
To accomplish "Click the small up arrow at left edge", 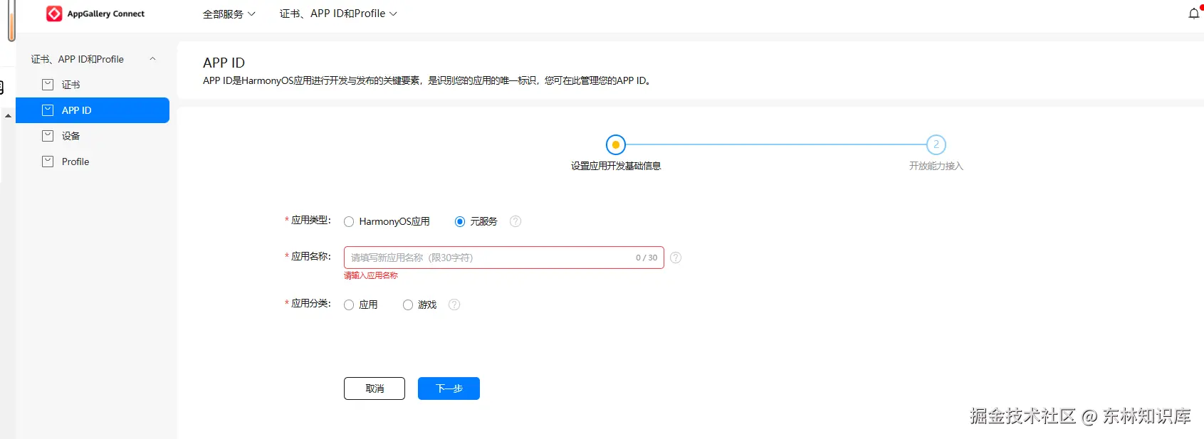I will 8,115.
